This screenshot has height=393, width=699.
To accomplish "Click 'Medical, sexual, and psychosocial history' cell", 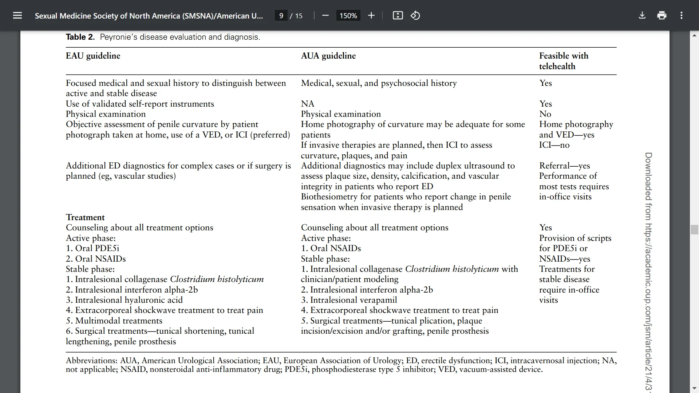I will pyautogui.click(x=379, y=83).
